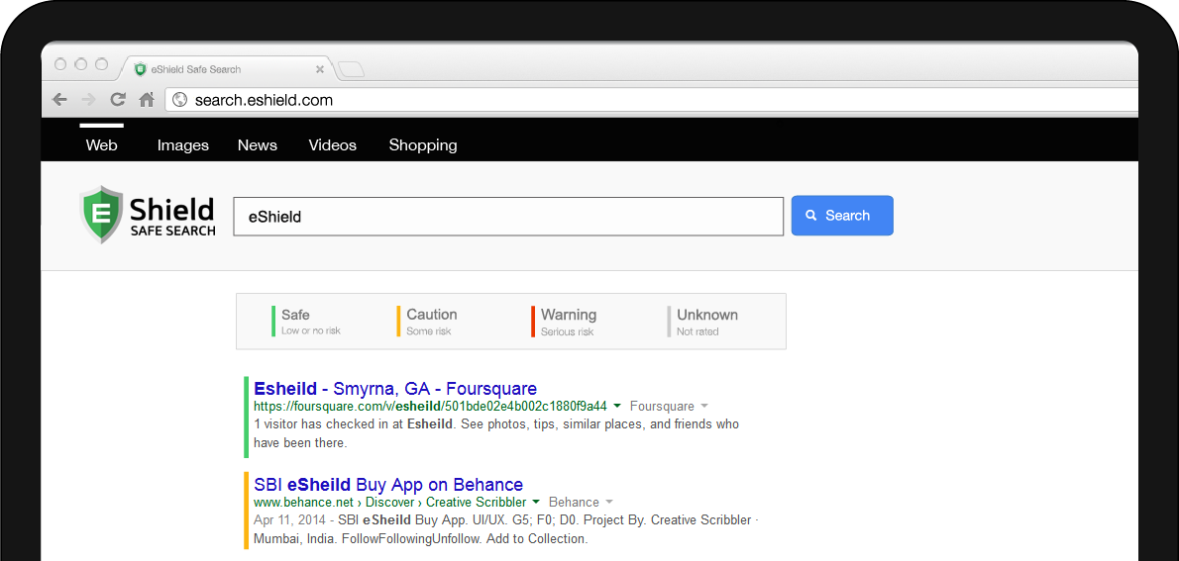Open SBI eSheild Behance result link

point(388,485)
